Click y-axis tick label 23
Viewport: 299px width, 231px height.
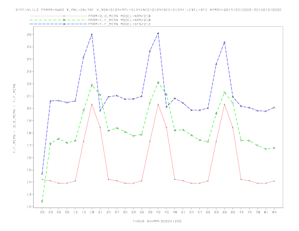click(29, 71)
